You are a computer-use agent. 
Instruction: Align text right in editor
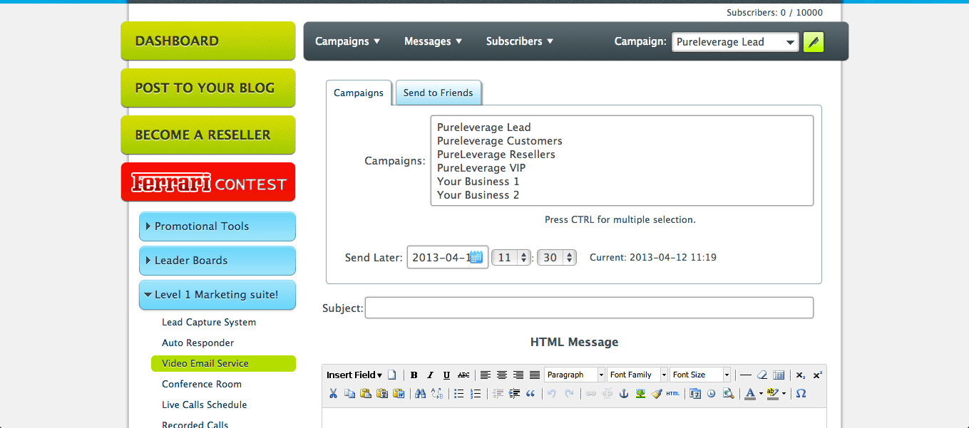pyautogui.click(x=518, y=375)
